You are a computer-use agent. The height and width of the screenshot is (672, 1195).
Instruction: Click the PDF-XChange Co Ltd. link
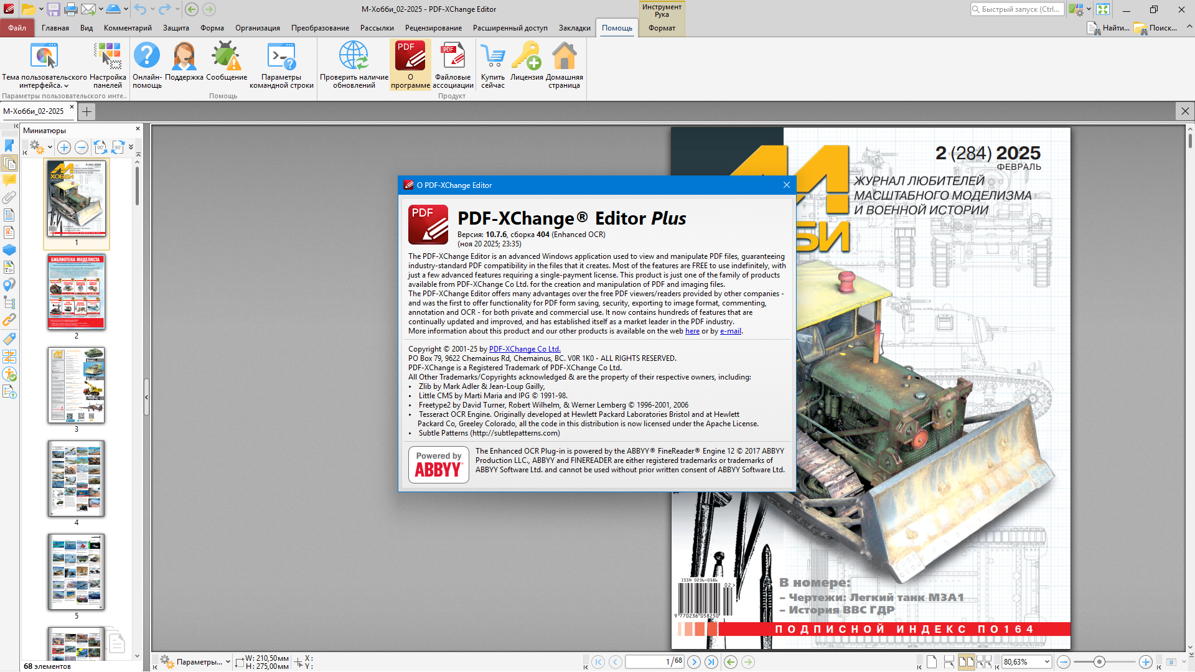click(525, 349)
